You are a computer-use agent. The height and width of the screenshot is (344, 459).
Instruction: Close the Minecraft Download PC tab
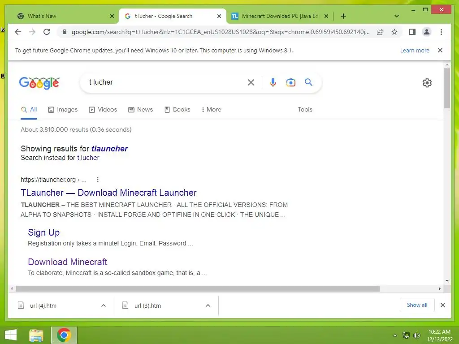click(326, 16)
